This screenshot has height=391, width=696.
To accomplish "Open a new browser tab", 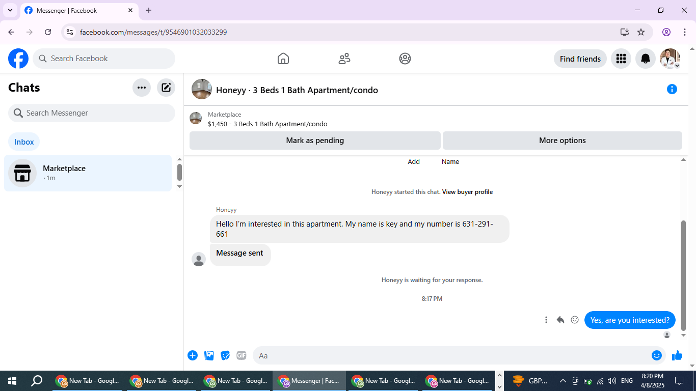I will 149,10.
